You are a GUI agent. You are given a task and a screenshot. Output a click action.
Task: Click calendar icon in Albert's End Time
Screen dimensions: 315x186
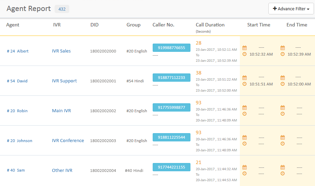(x=283, y=48)
